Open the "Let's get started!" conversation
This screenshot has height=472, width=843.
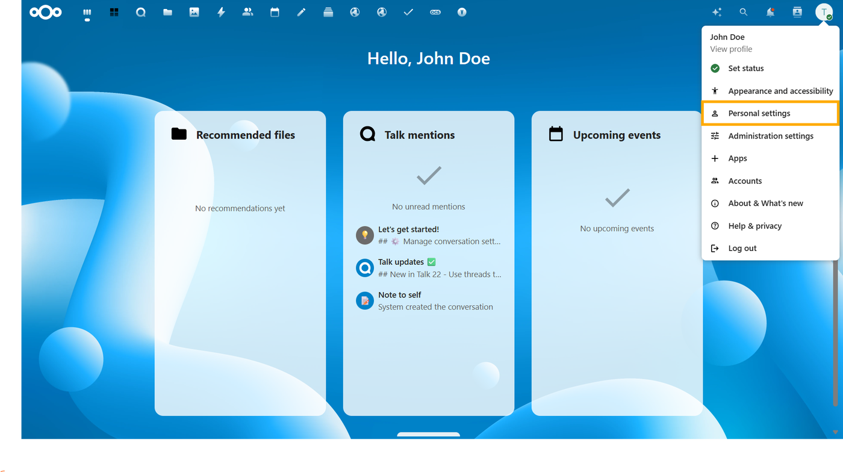click(x=429, y=235)
